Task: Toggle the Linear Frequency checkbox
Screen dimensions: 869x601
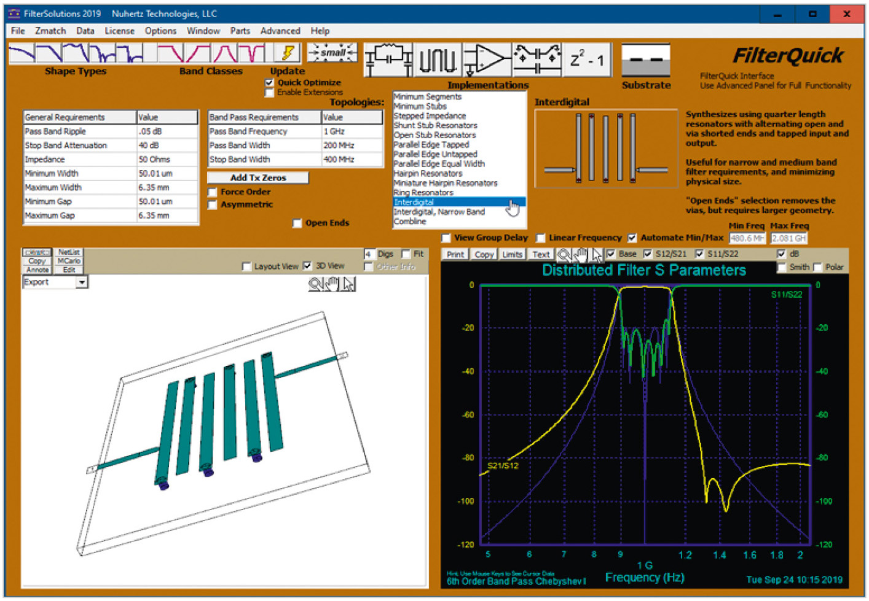Action: 541,238
